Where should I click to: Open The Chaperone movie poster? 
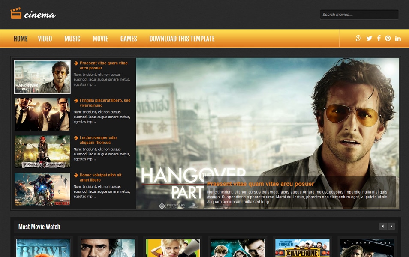click(302, 248)
